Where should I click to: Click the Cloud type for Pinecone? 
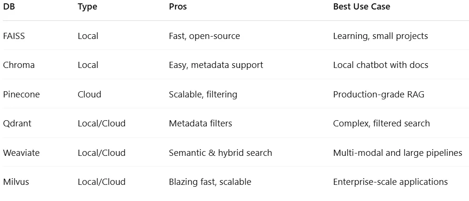tap(89, 95)
